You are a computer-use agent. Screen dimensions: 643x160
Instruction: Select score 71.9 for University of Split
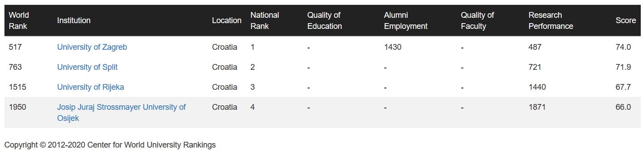(x=623, y=67)
